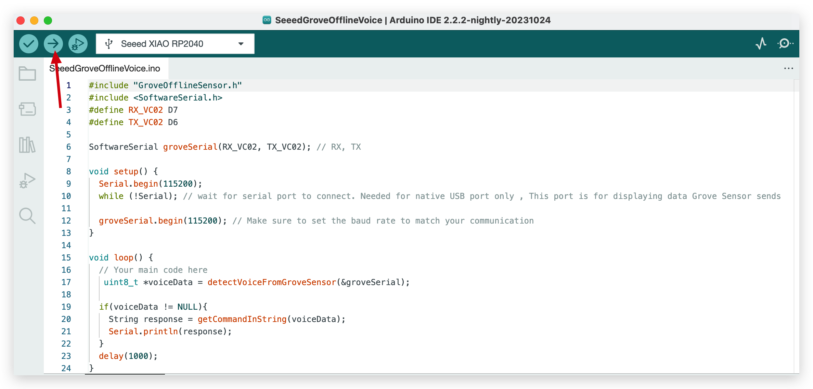Click the "Your main code here" comment
813x389 pixels.
tap(153, 270)
